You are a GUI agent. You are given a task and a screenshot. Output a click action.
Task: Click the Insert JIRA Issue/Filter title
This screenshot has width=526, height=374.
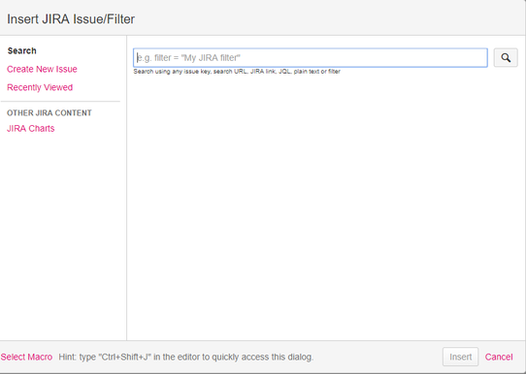pos(71,19)
